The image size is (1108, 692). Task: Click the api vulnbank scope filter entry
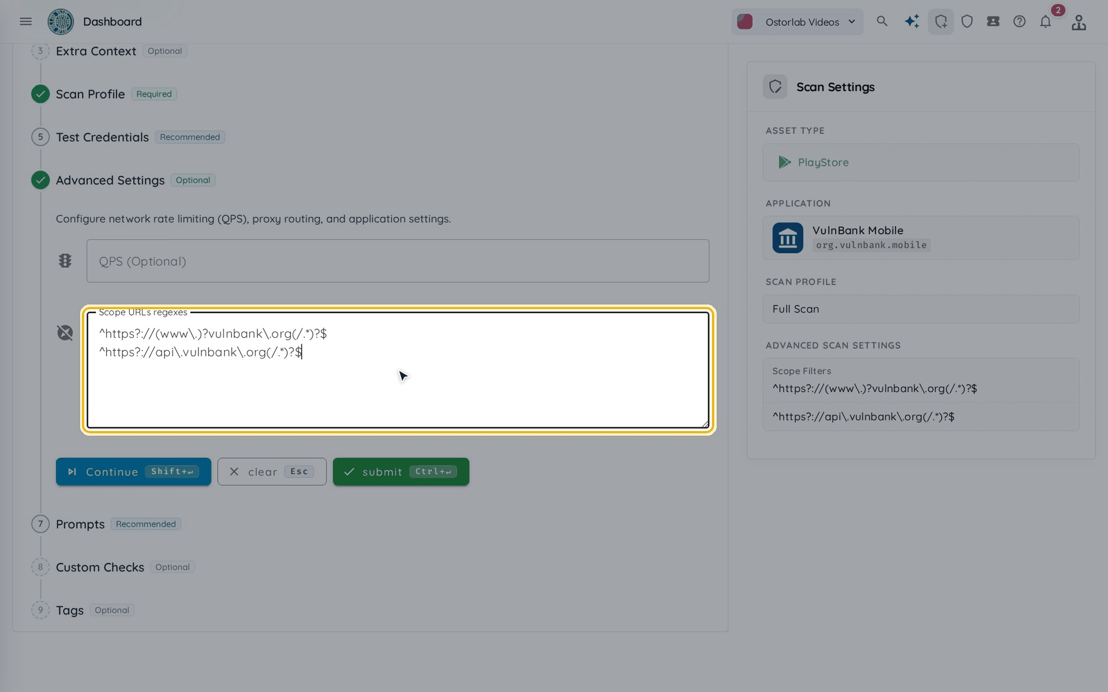pyautogui.click(x=863, y=416)
